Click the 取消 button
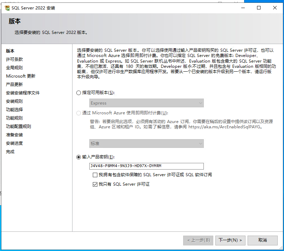The height and width of the screenshot is (251, 284). 262,240
